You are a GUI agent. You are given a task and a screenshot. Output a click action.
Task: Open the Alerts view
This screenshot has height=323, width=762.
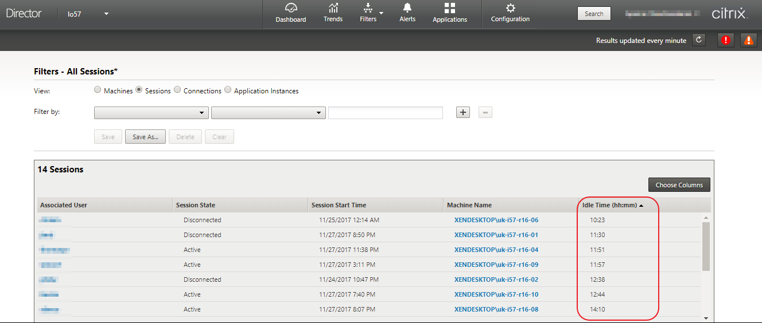pos(407,13)
